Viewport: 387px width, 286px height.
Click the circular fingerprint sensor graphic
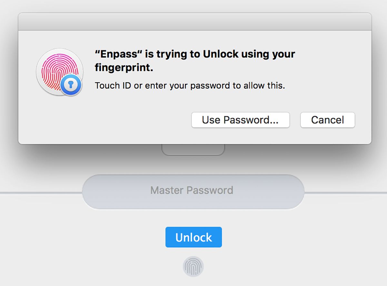(x=193, y=266)
